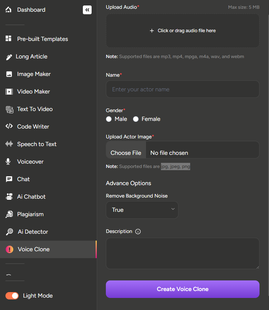Toggle the Light Mode switch
This screenshot has height=310, width=269.
[12, 296]
